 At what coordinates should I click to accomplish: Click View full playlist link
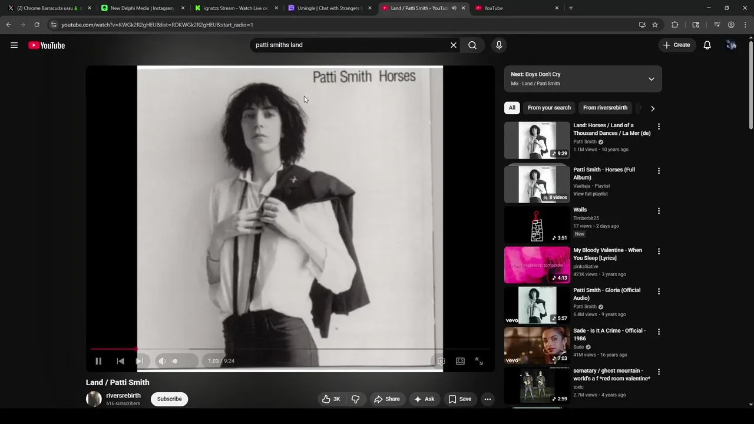590,194
